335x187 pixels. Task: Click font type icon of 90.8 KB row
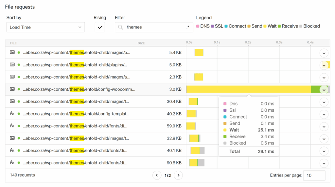[12, 162]
